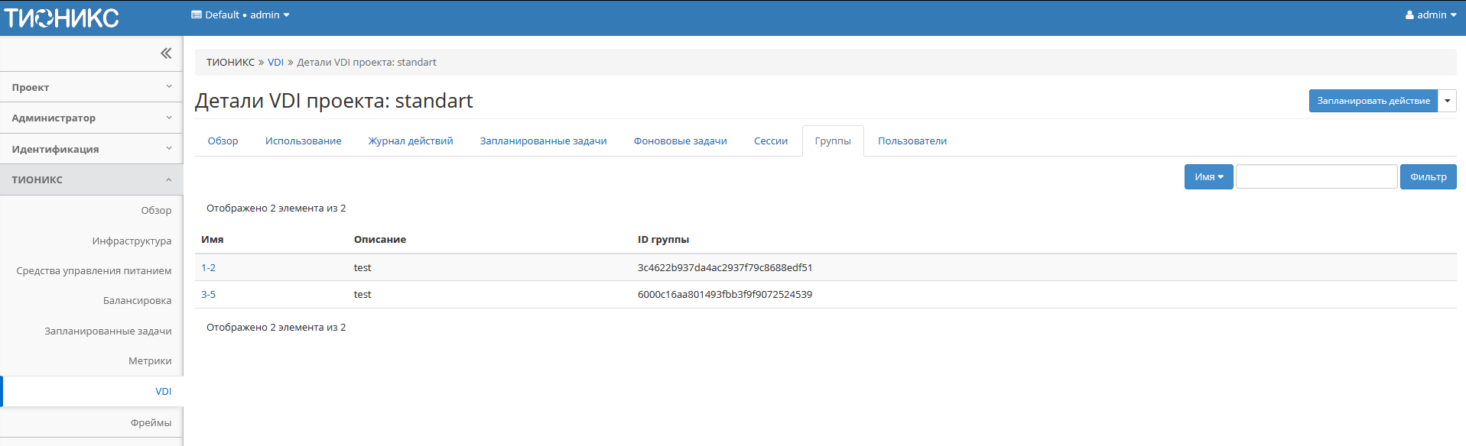Screen dimensions: 1466x446
Task: Open group 3-5 link
Action: (x=208, y=295)
